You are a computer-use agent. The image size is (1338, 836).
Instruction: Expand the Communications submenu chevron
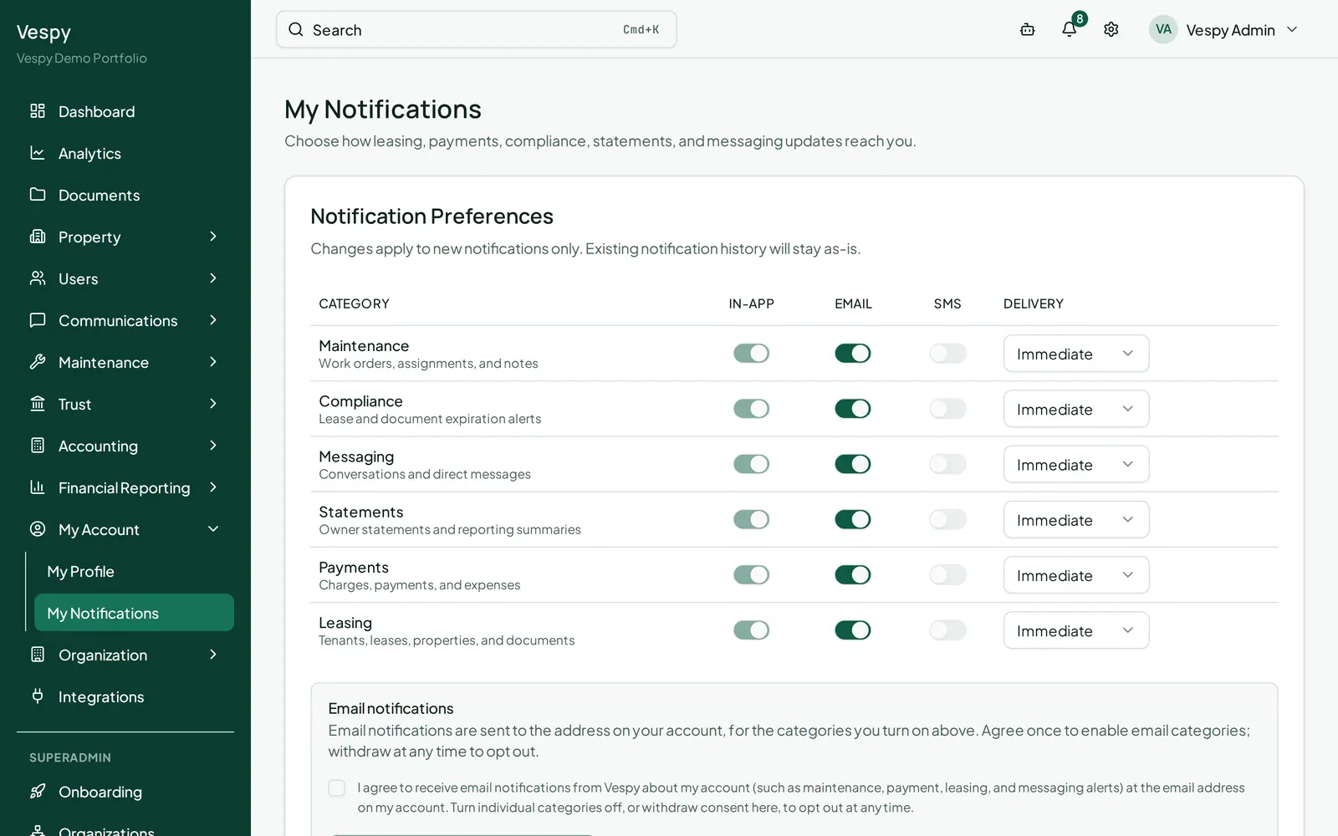(213, 320)
